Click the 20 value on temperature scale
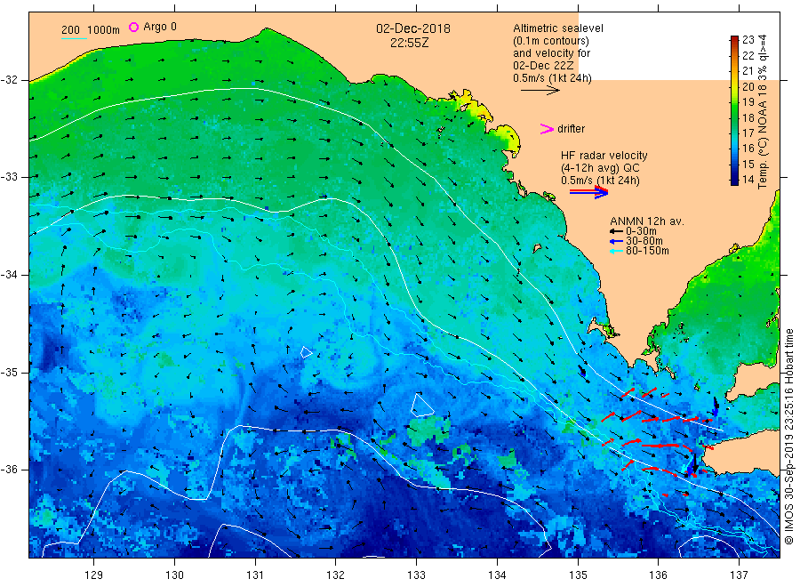The width and height of the screenshot is (800, 587). pos(748,86)
